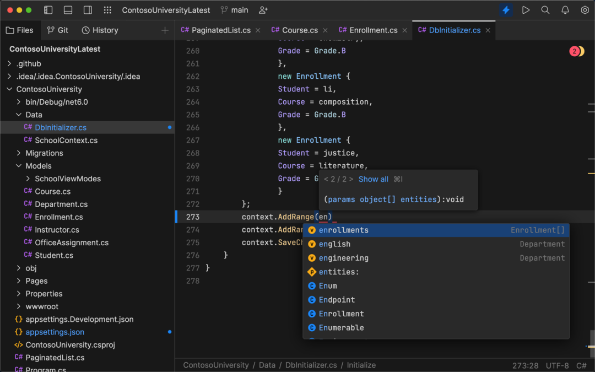The height and width of the screenshot is (372, 595).
Task: Collapse the Data folder chevron
Action: coord(19,115)
